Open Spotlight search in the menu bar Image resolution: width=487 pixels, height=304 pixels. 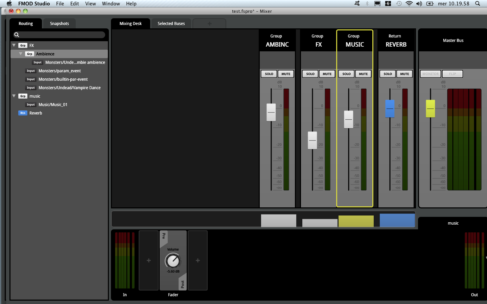[478, 4]
